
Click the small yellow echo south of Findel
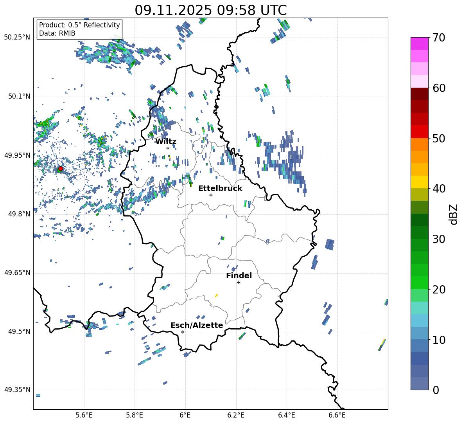(216, 295)
